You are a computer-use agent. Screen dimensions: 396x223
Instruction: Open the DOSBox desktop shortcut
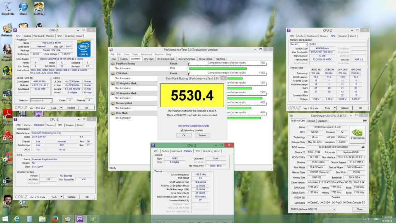tap(7, 182)
